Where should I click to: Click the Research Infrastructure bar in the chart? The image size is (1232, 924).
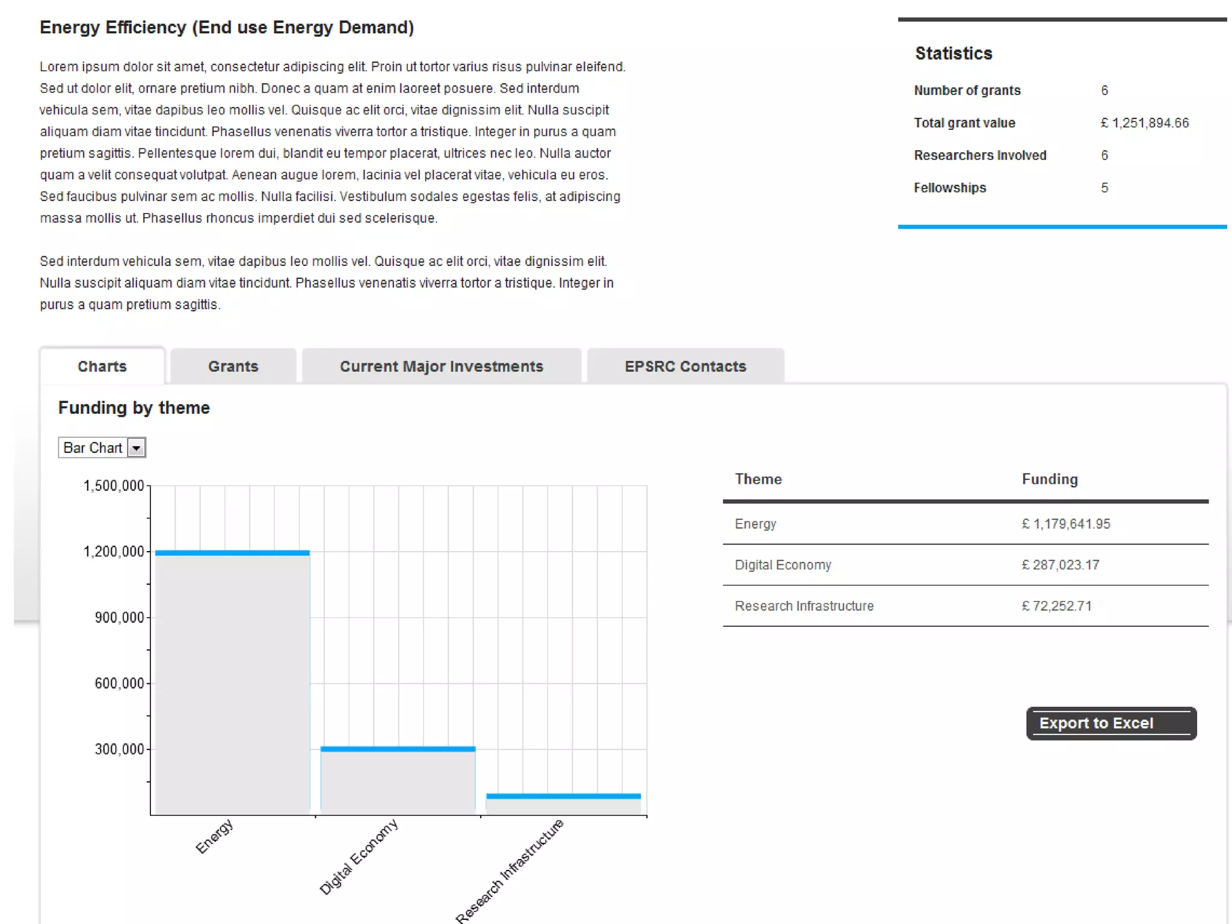point(564,804)
